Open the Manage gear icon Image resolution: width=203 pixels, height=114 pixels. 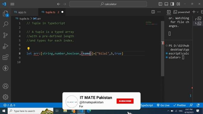(x=5, y=97)
